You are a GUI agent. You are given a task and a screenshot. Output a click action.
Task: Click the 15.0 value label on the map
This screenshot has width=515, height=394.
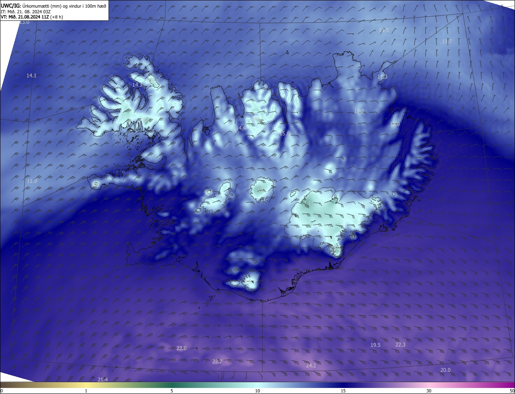(x=284, y=133)
